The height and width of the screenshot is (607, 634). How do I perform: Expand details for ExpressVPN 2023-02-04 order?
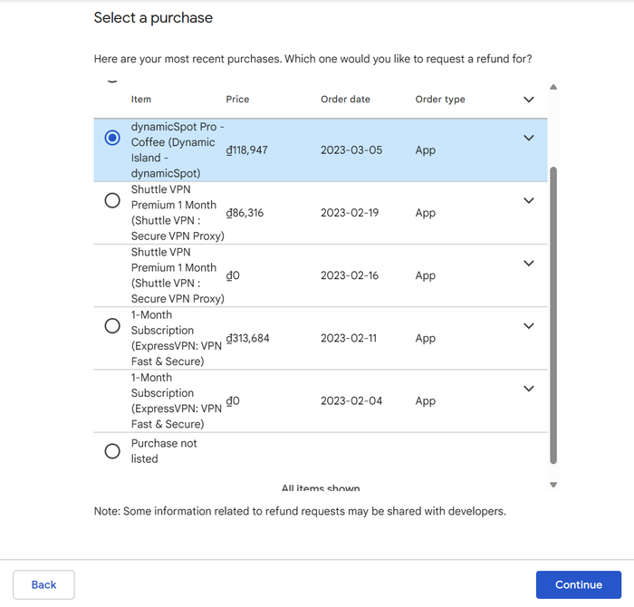pos(528,389)
